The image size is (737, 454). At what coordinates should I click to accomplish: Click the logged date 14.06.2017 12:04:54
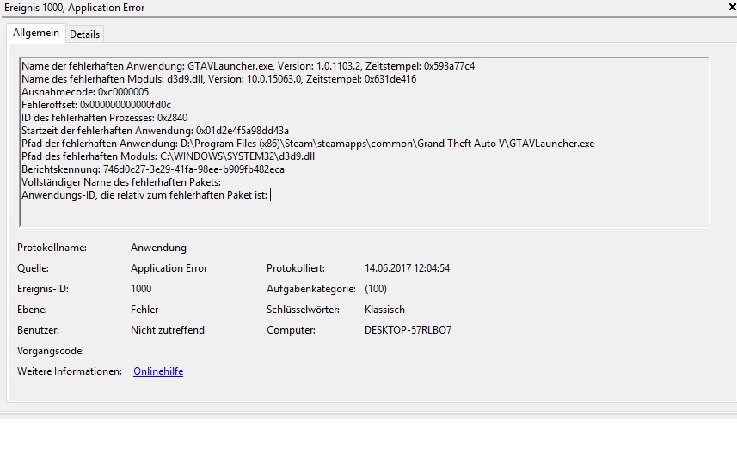click(407, 268)
